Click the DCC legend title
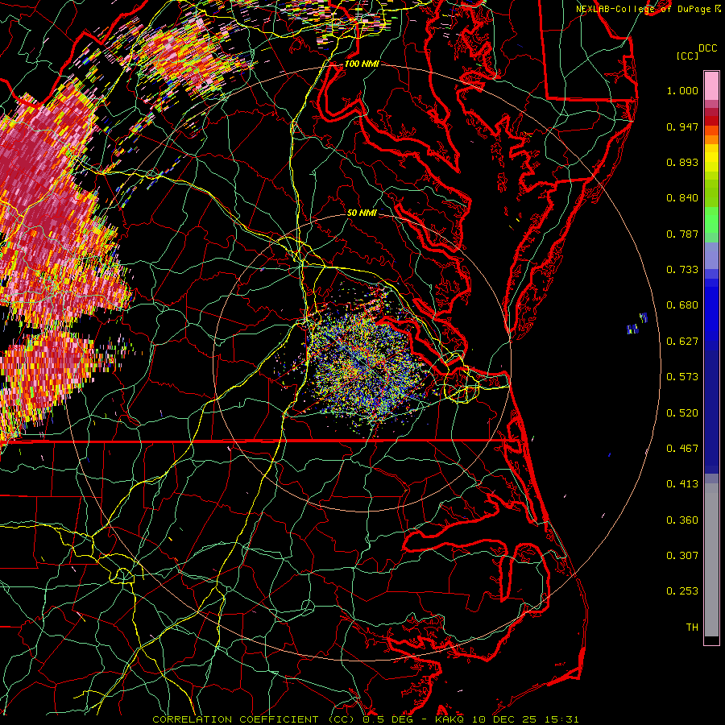This screenshot has height=725, width=725. (x=707, y=48)
